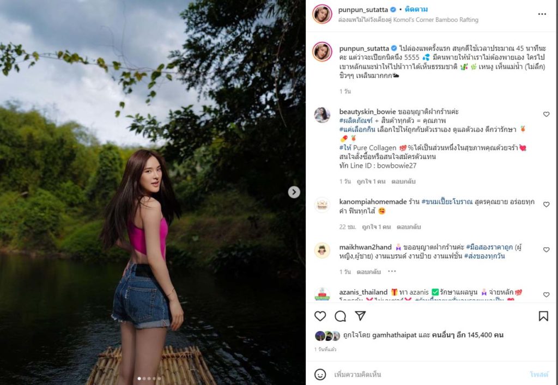Like kanompiahomemade's comment

(546, 205)
